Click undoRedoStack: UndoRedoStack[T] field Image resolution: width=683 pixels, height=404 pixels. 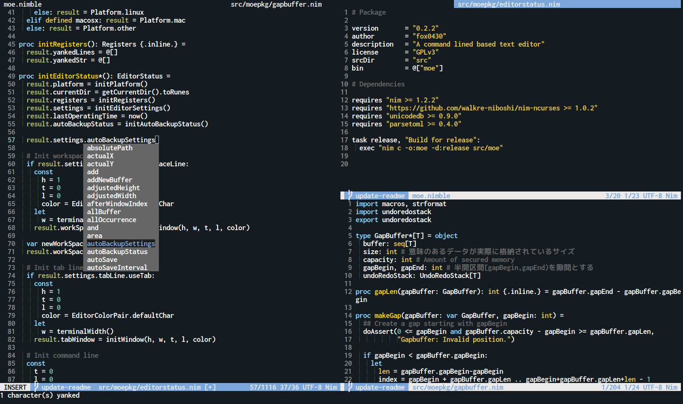click(422, 275)
